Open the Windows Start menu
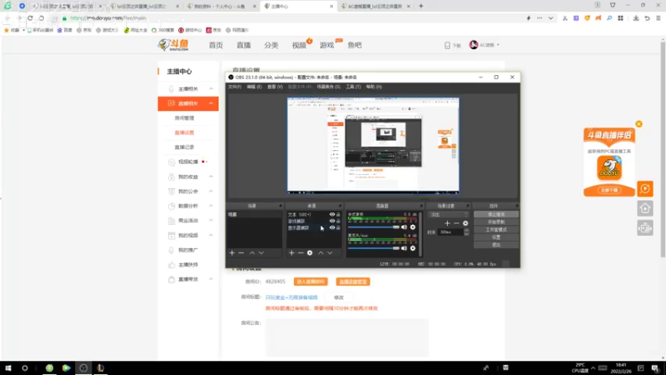Image resolution: width=666 pixels, height=375 pixels. pos(8,367)
